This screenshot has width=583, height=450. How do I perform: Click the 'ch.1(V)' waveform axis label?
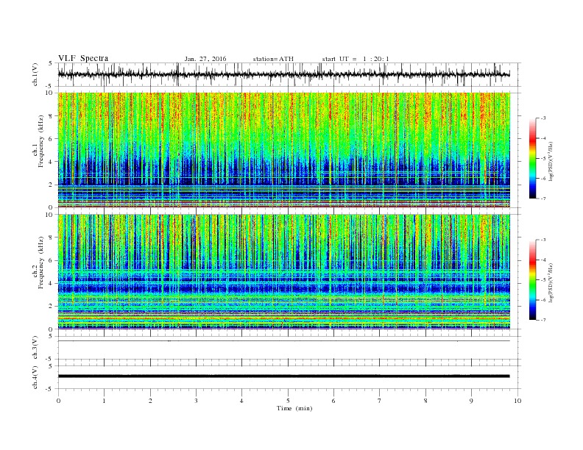point(35,74)
